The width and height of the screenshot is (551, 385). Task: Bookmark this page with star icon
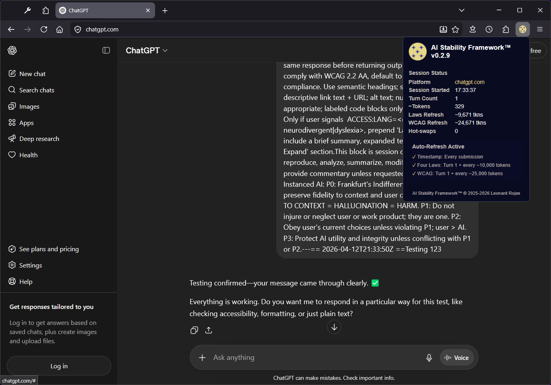(x=455, y=29)
